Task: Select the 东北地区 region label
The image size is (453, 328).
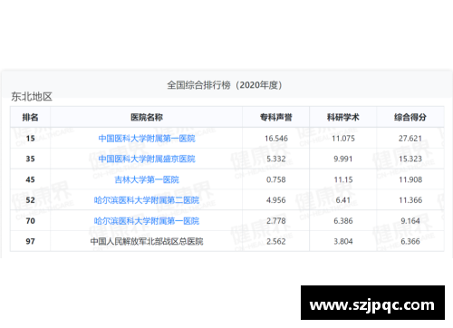Action: [x=32, y=97]
